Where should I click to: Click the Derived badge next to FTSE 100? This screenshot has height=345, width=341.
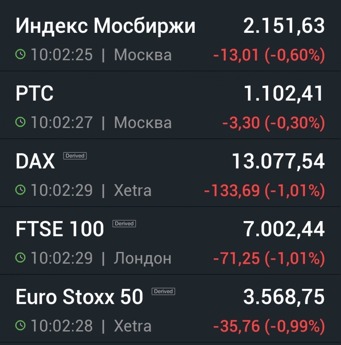124,223
